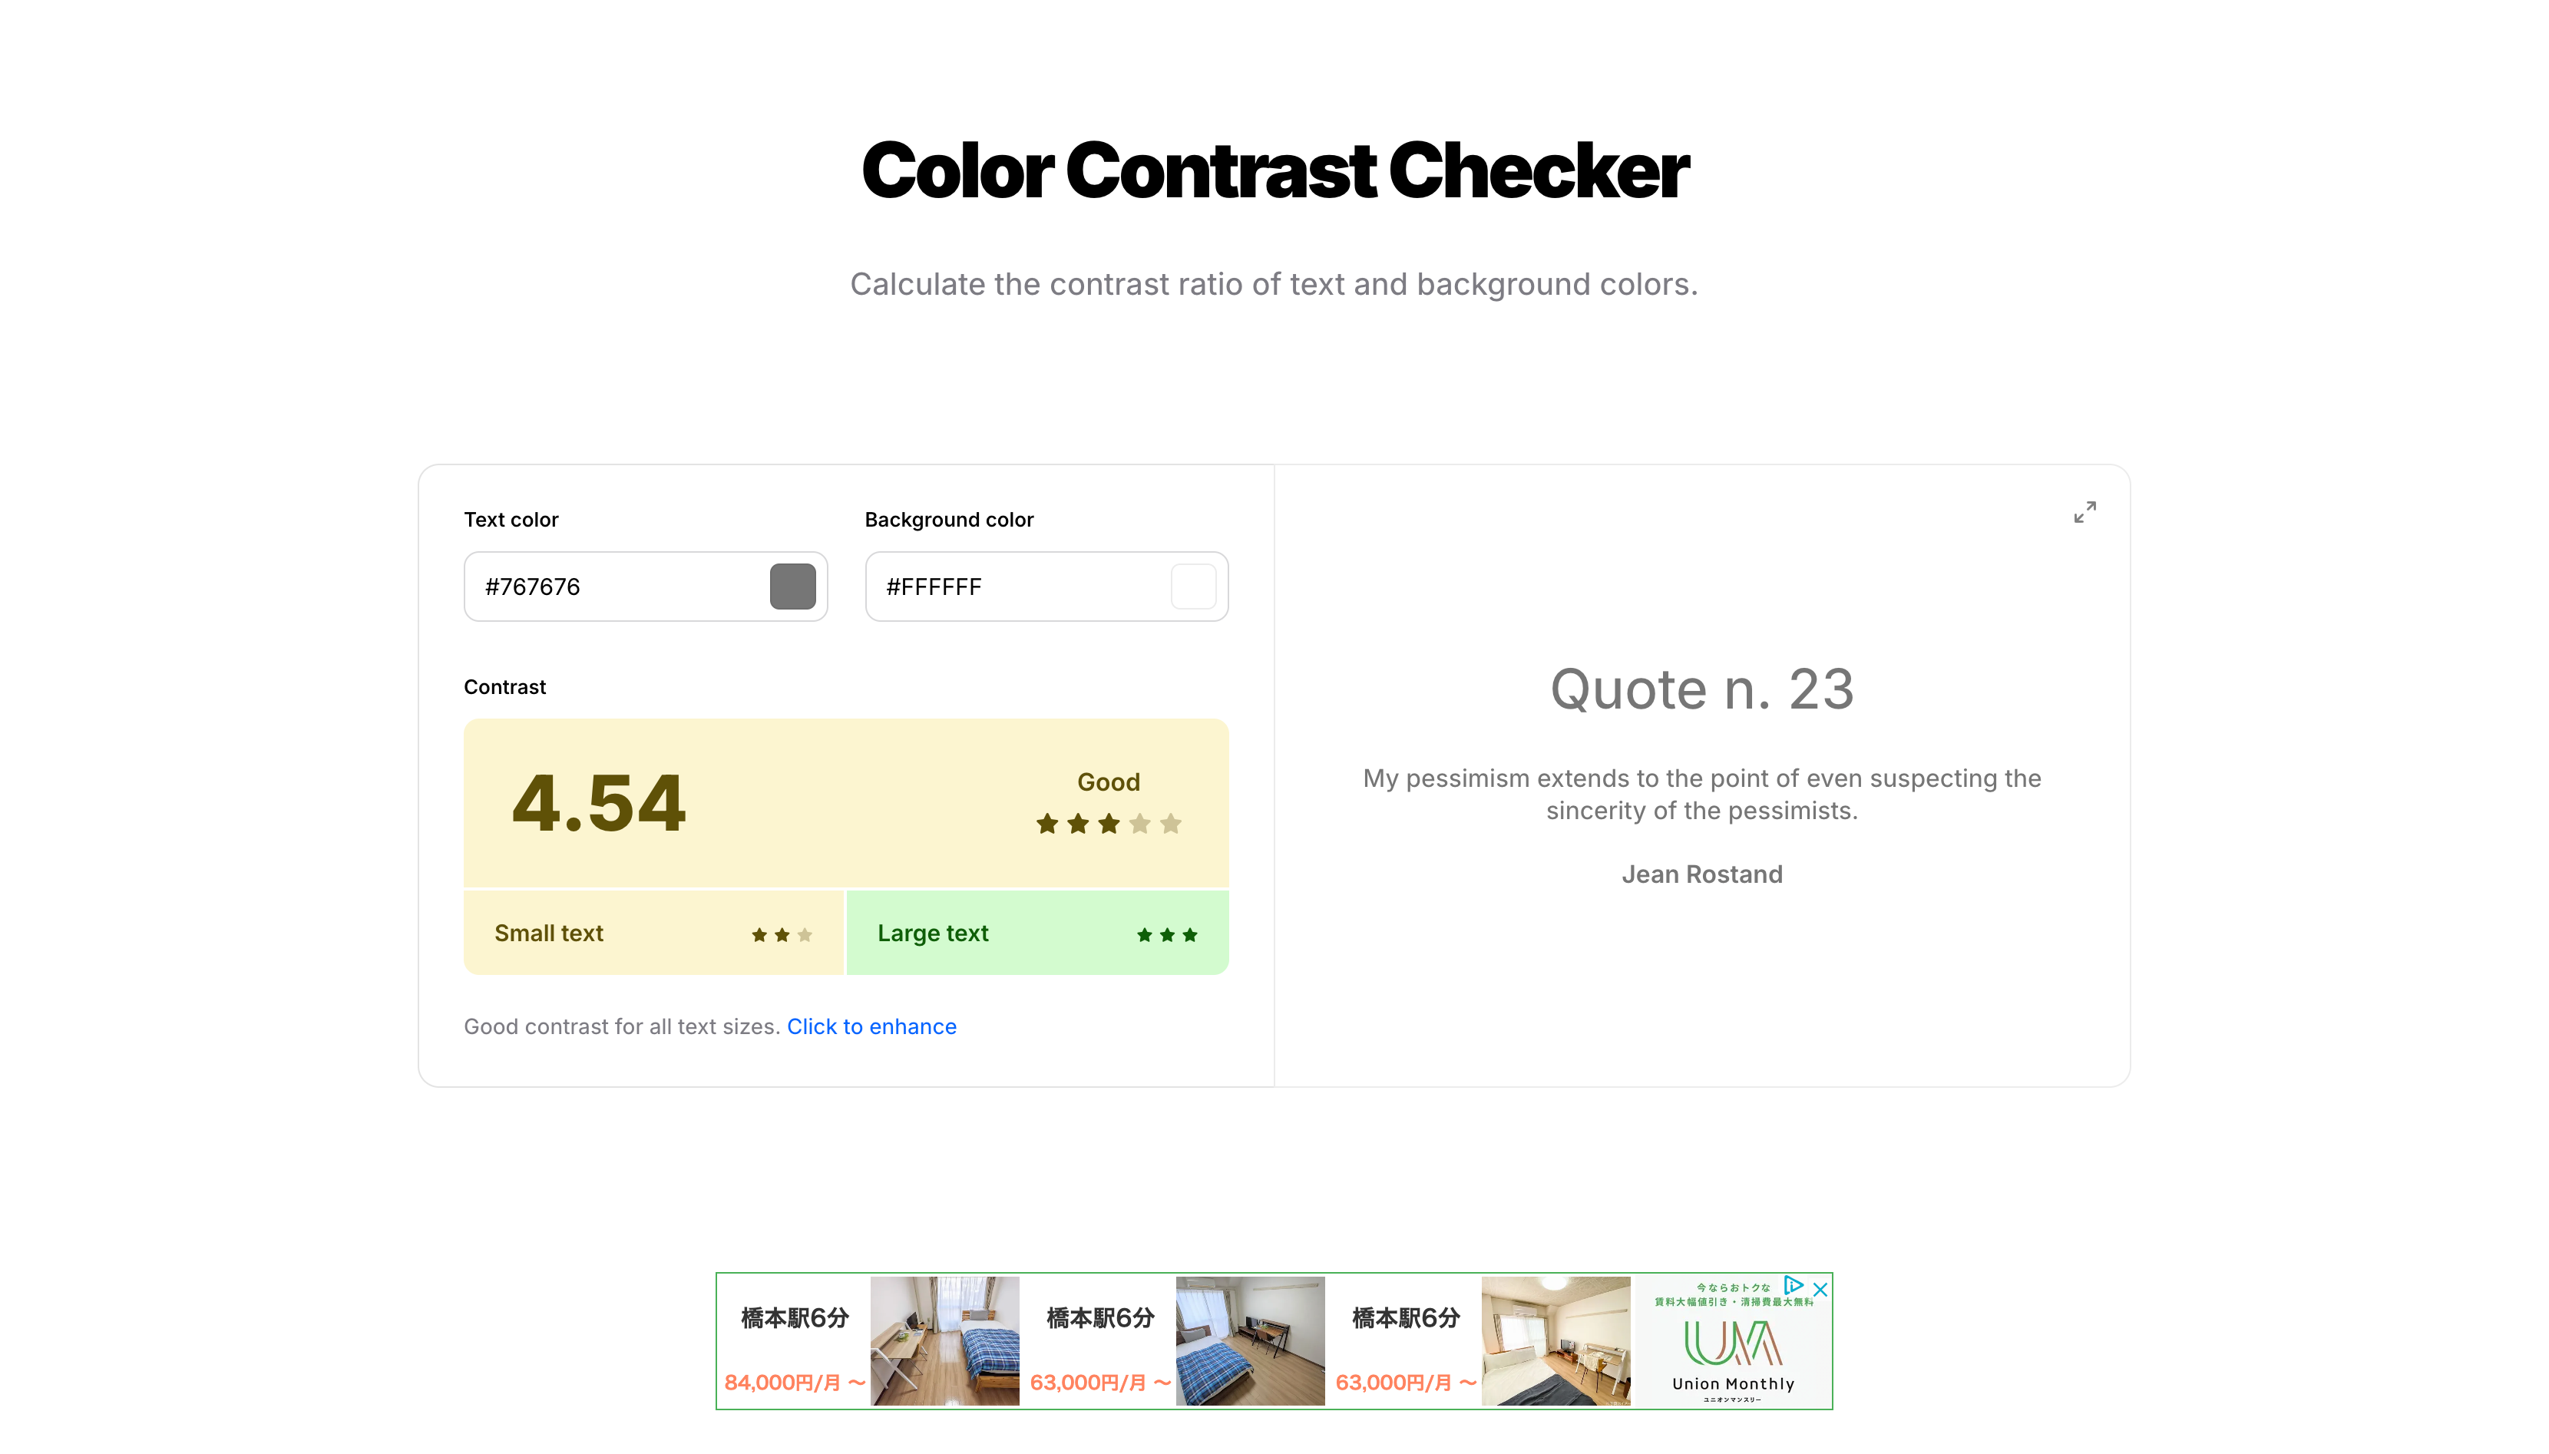Close the ad banner with the X
Screen dimensions: 2549x1454
pos(1820,1289)
